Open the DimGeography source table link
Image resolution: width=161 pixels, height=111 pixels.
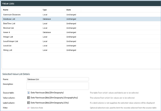47,93
